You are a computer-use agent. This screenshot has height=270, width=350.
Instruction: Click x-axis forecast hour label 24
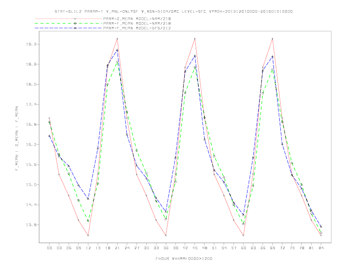(x=127, y=248)
